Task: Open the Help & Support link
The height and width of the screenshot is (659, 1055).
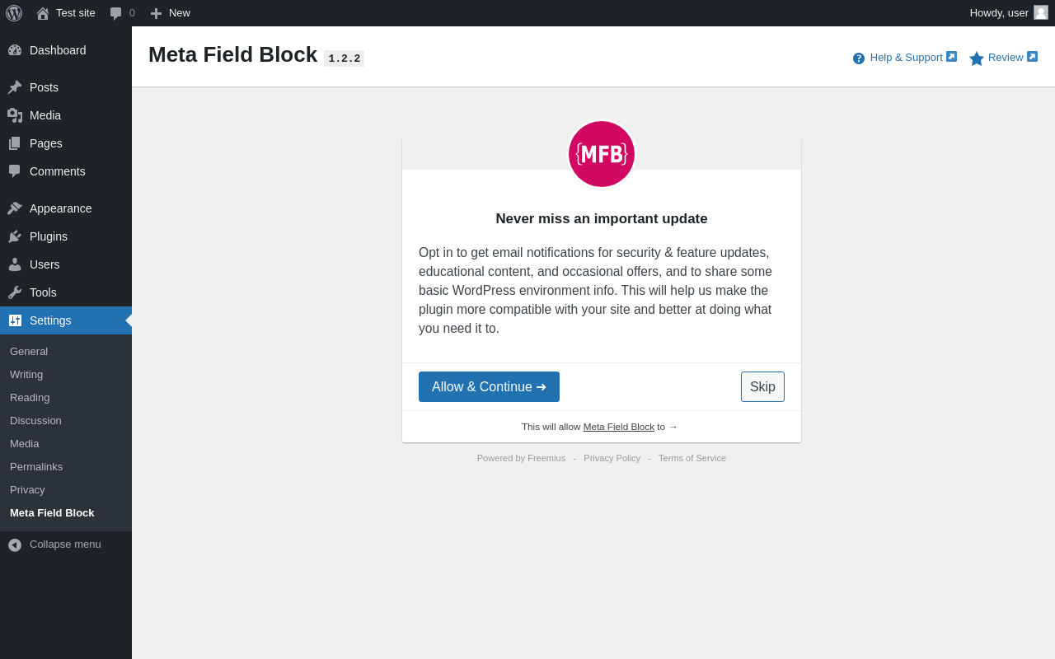Action: tap(905, 58)
